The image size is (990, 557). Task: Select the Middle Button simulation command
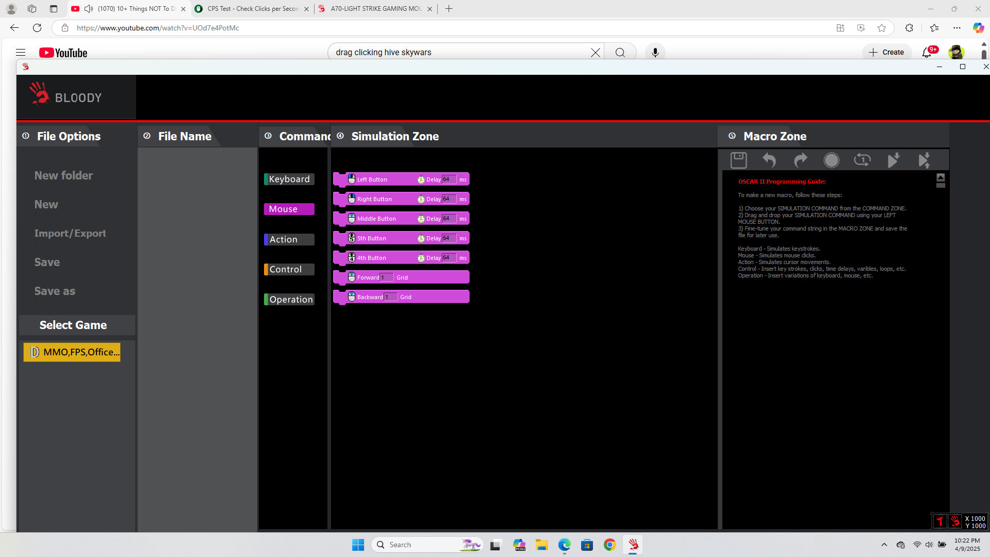point(401,219)
